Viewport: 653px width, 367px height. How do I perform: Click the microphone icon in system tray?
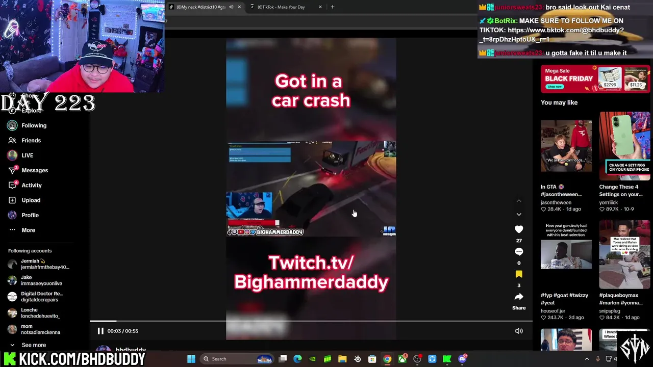(598, 359)
